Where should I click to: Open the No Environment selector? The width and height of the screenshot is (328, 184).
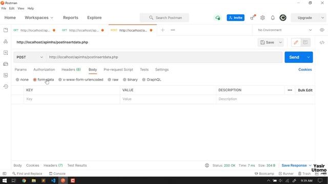pyautogui.click(x=284, y=30)
